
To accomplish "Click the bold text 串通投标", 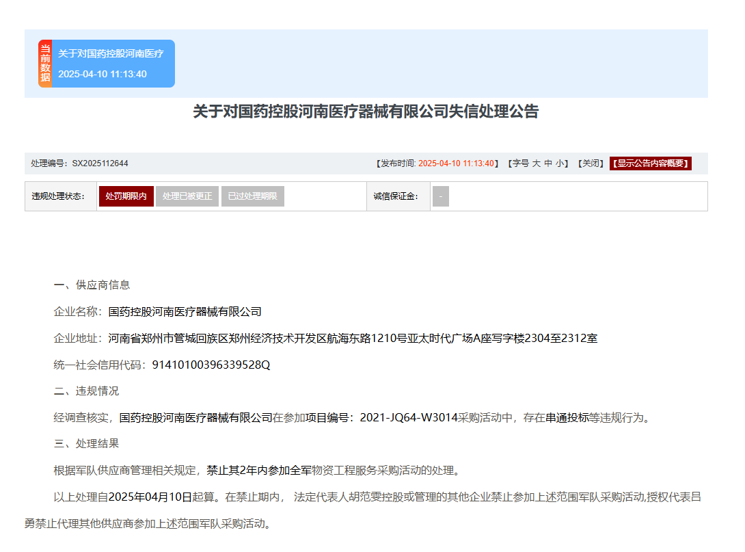I will pyautogui.click(x=567, y=417).
